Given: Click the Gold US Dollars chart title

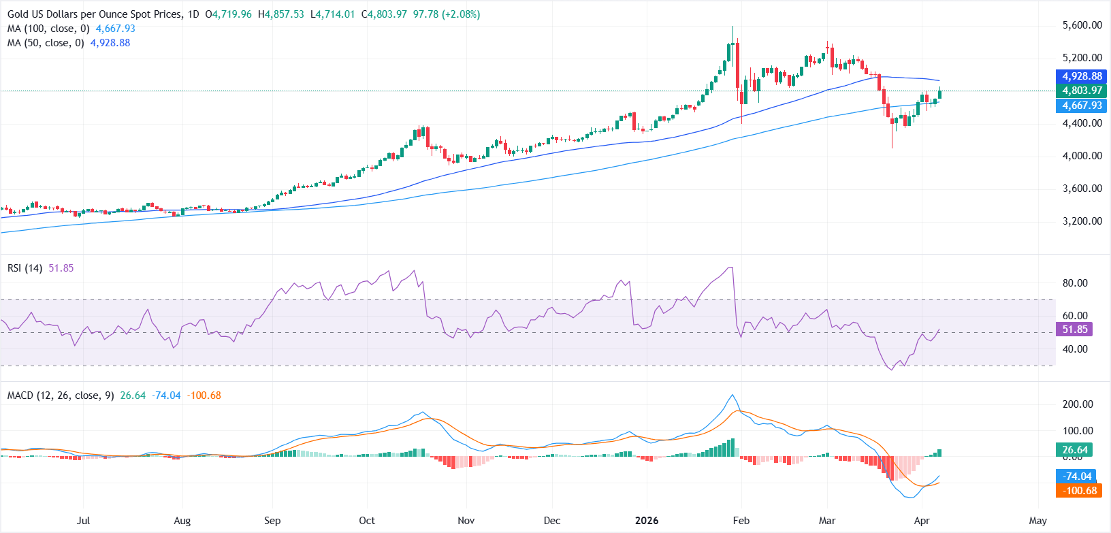Looking at the screenshot, I should click(95, 14).
